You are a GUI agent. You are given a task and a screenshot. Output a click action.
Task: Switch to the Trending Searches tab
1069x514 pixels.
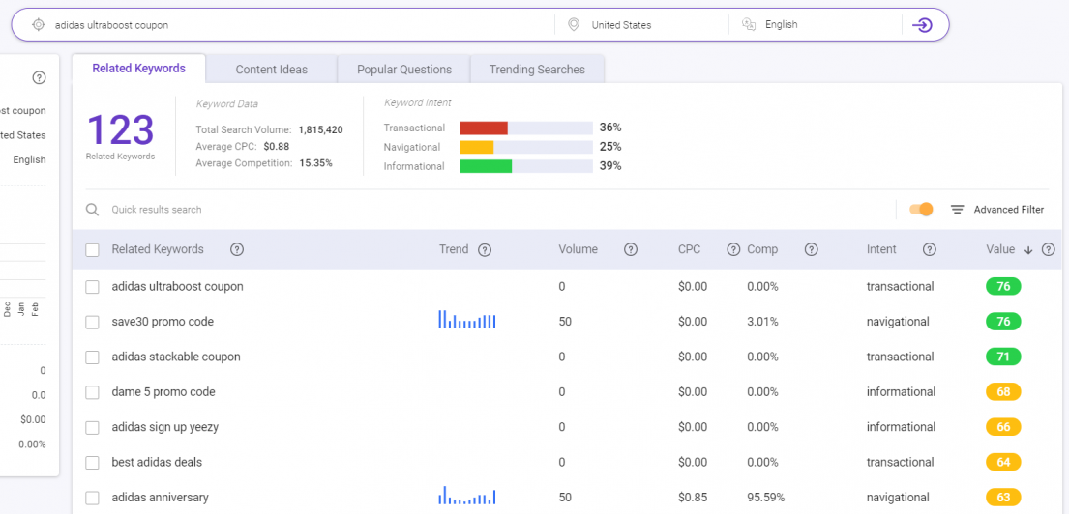(537, 70)
